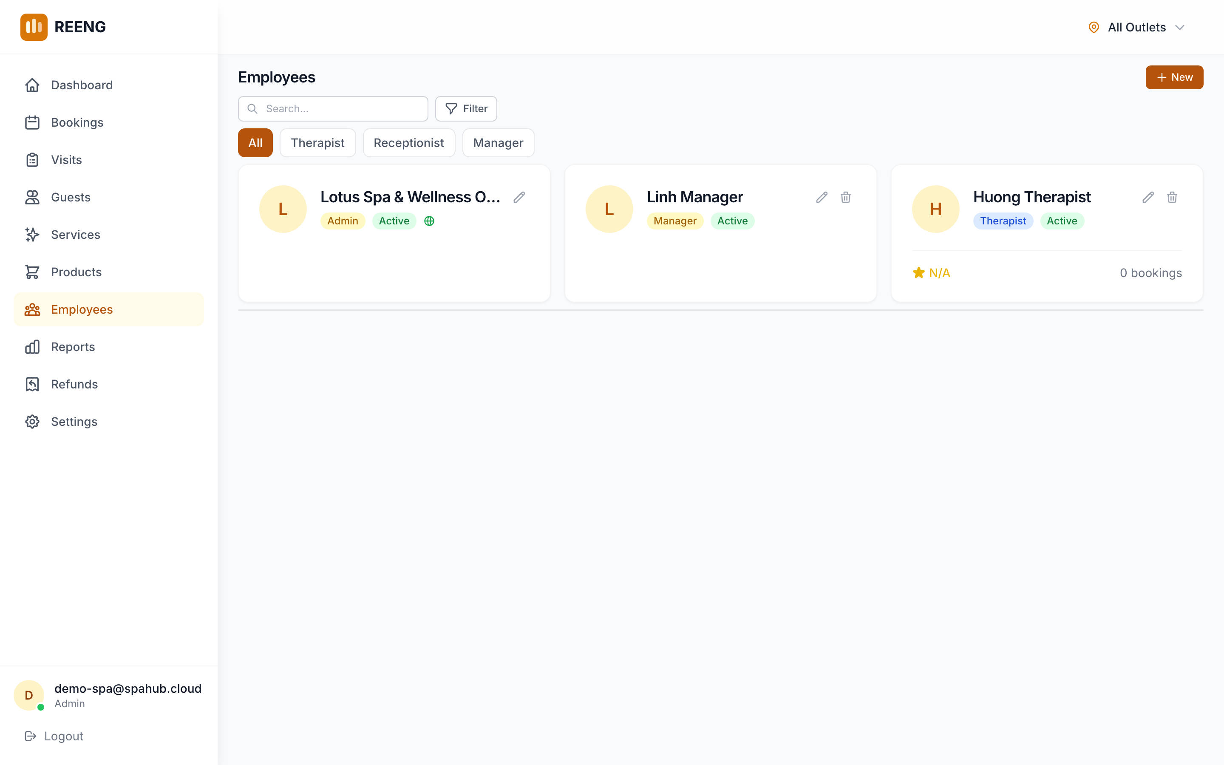Screen dimensions: 1224x765
Task: Open the Filter options
Action: pos(466,109)
